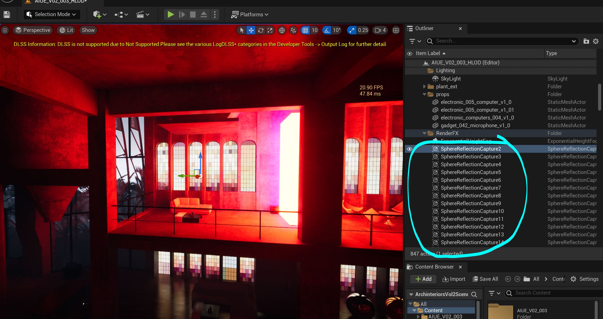Screen dimensions: 603x319
Task: Open Platforms options in the main toolbar
Action: point(250,14)
